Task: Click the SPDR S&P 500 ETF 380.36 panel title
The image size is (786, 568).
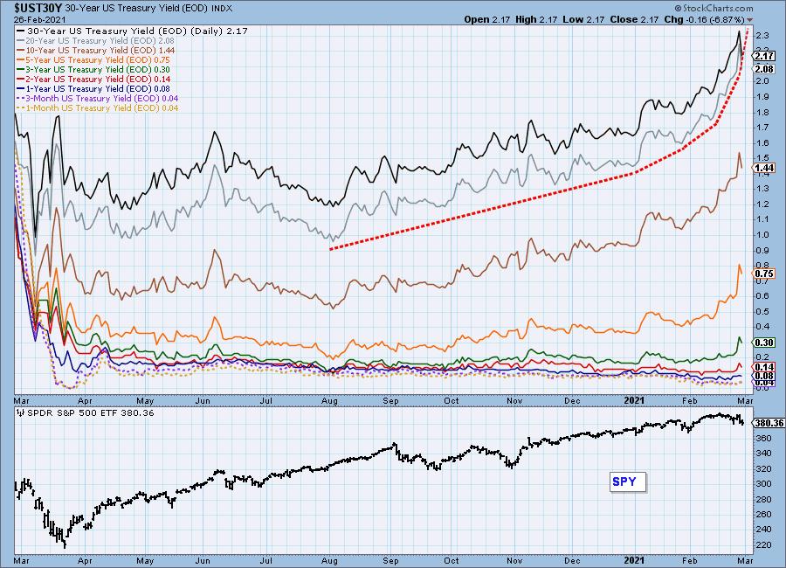Action: pyautogui.click(x=90, y=413)
